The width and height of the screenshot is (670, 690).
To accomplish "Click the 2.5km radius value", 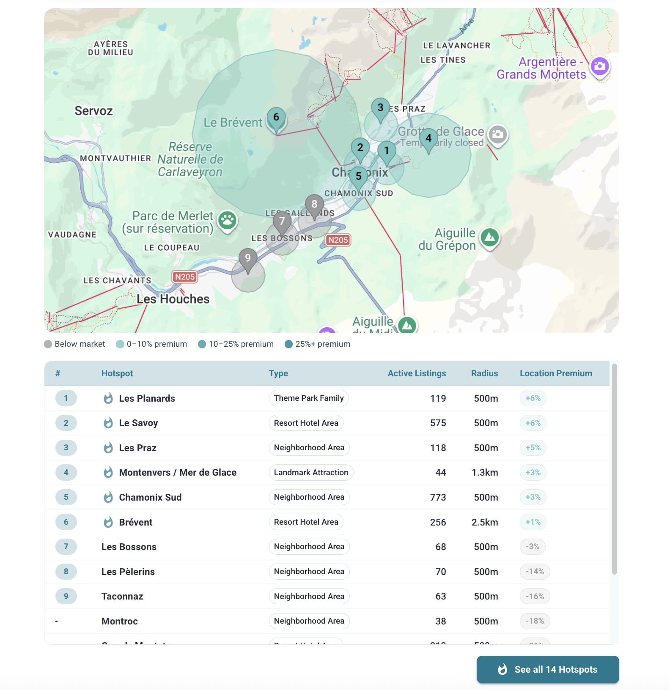I will [x=485, y=522].
